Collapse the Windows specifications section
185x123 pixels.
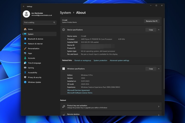pyautogui.click(x=159, y=69)
